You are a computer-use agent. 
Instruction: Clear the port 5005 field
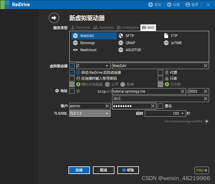[x=205, y=91]
